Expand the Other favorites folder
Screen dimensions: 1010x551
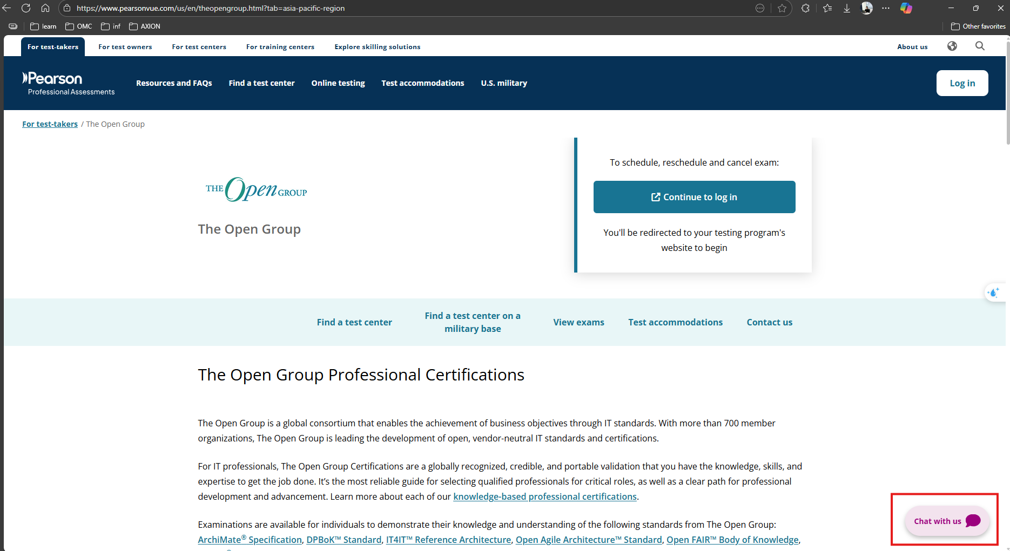978,26
